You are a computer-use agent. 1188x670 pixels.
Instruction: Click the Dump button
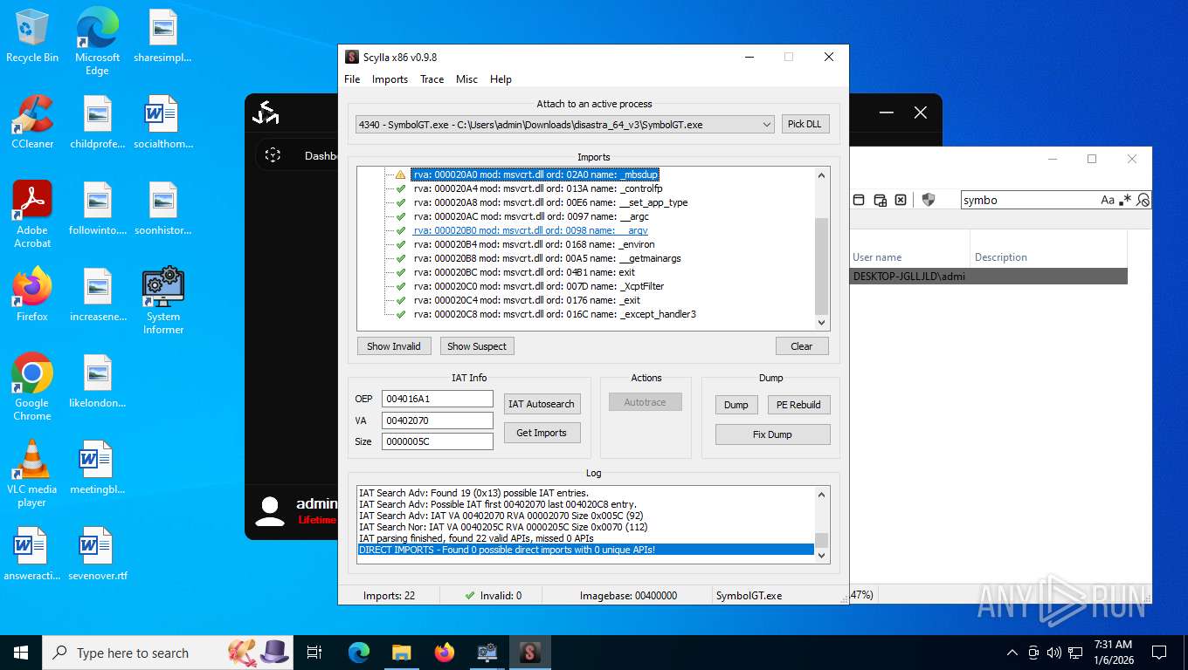tap(736, 405)
